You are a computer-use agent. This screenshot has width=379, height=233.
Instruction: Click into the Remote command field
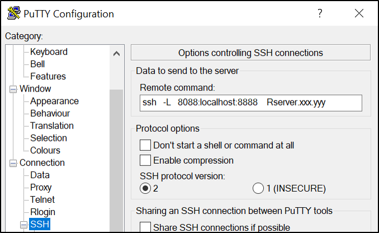(251, 103)
